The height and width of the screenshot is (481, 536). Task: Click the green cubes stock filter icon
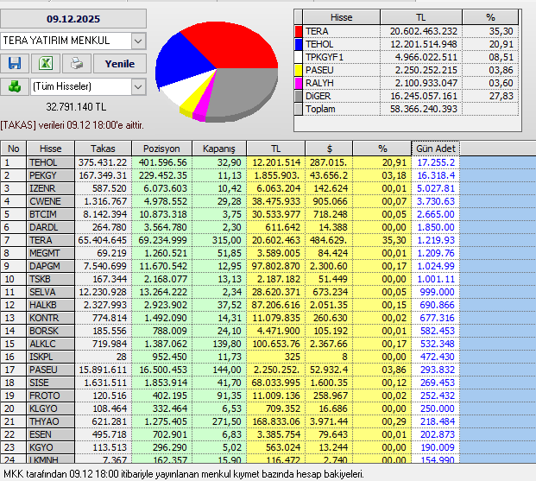[15, 86]
